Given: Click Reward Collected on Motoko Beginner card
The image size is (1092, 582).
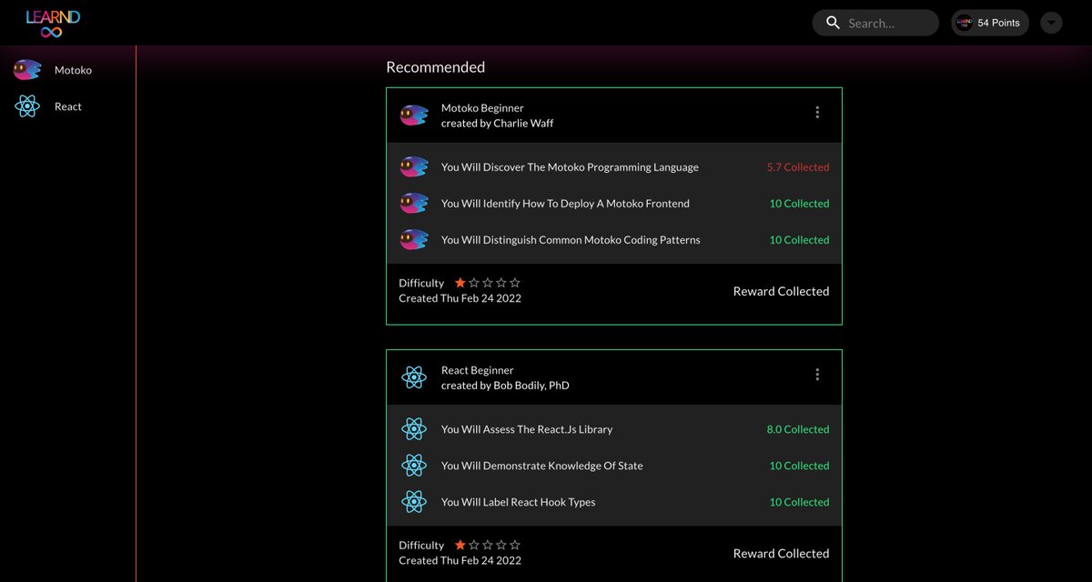Looking at the screenshot, I should [781, 291].
